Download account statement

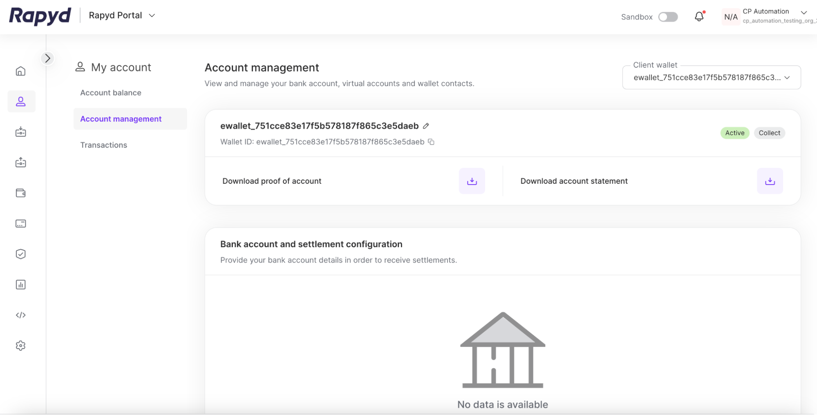coord(770,181)
